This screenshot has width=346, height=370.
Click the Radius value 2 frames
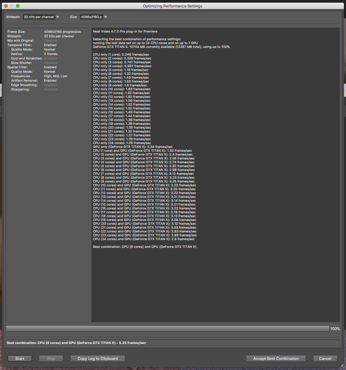click(51, 54)
